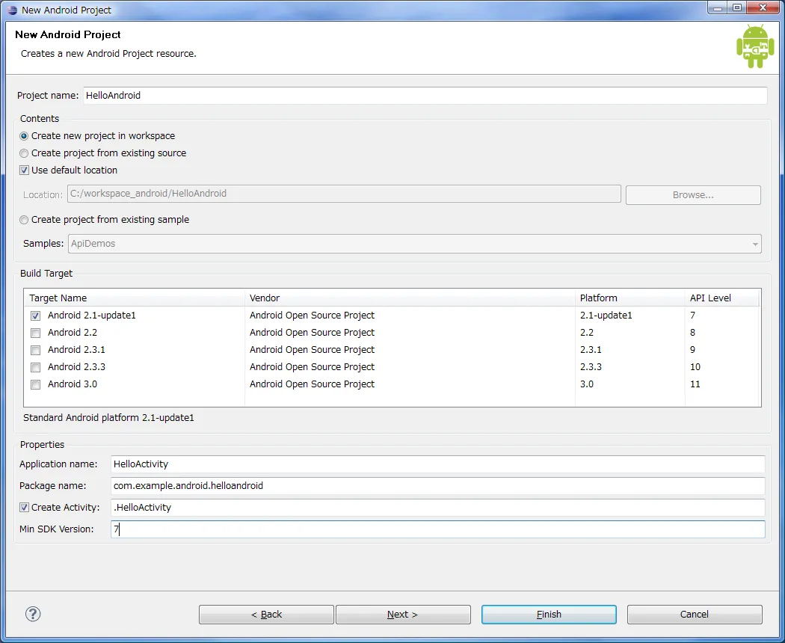Click the Package name field

coord(437,486)
